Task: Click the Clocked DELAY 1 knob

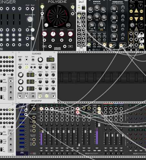Action: (53, 75)
